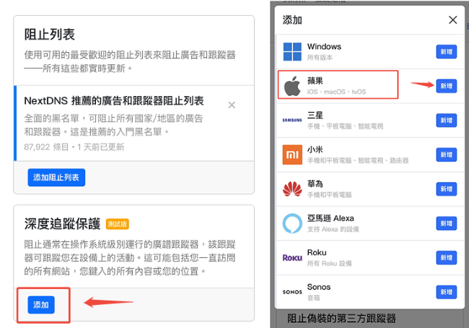Click 'NextDNS 推薦的廣告和跟蹤器阻止列表' title
Viewport: 469px width, 328px height.
(x=114, y=101)
